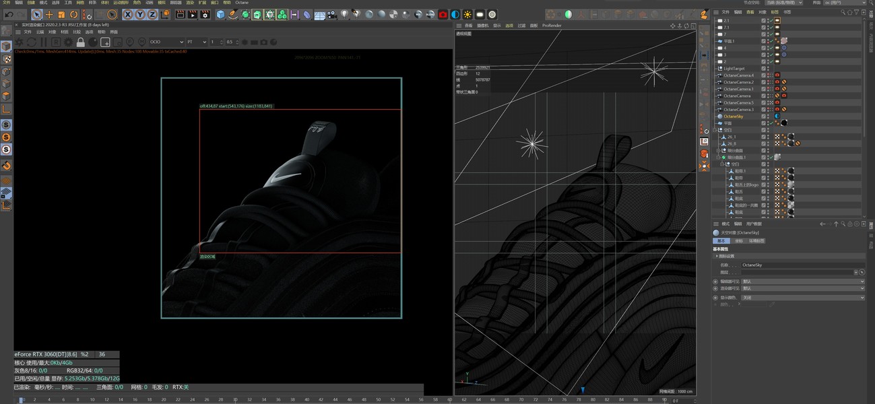Add a Light object bulb icon
Viewport: 875px width, 404px height.
point(344,14)
